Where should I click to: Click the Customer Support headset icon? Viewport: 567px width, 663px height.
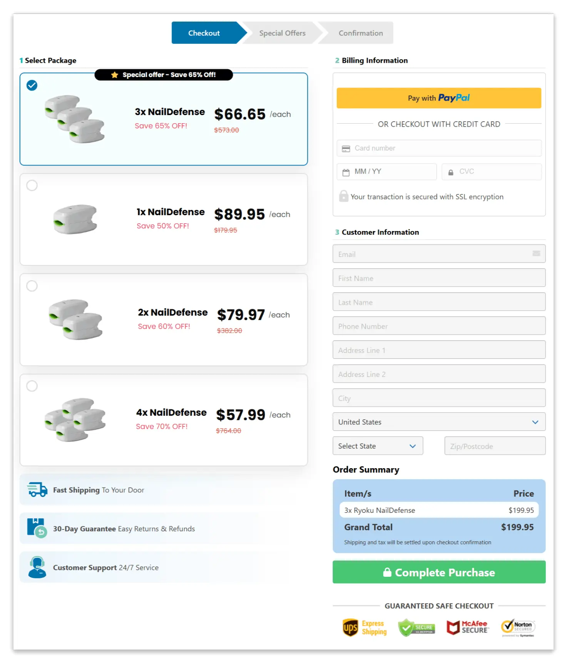[x=37, y=567]
